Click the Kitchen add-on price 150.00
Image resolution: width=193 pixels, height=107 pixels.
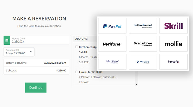click(x=83, y=52)
